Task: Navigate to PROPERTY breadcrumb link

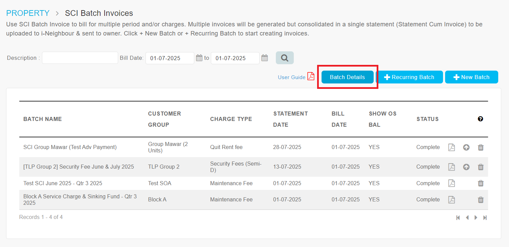Action: tap(28, 13)
